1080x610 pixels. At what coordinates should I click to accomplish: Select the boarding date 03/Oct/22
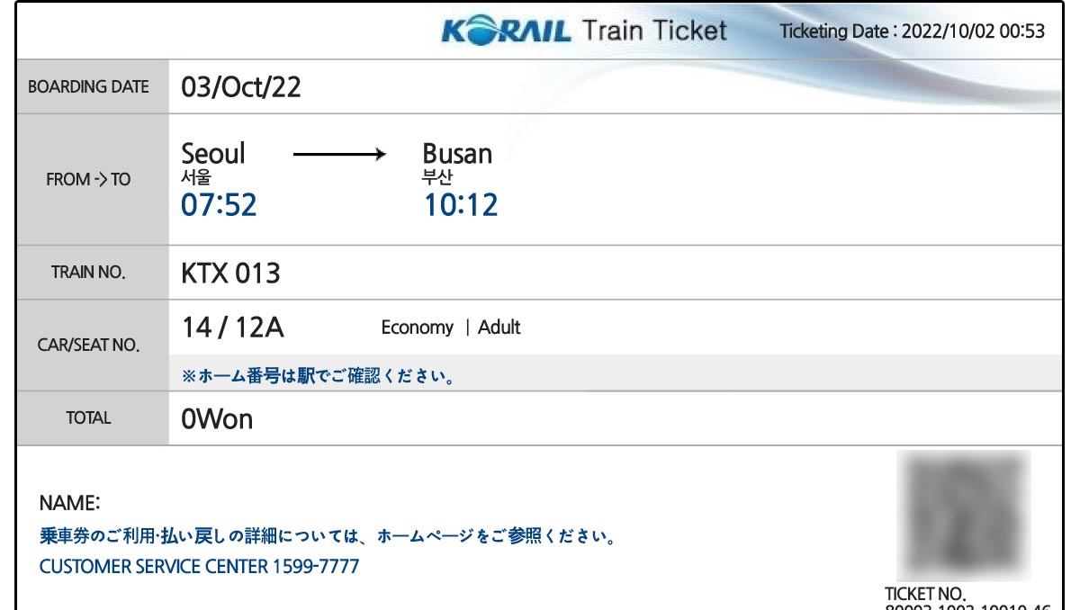(241, 87)
